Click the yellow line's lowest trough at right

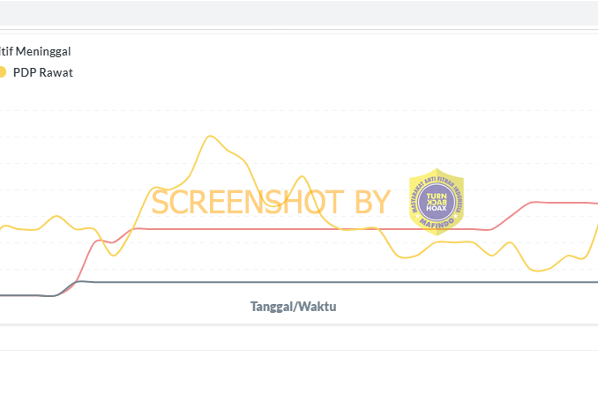click(537, 271)
